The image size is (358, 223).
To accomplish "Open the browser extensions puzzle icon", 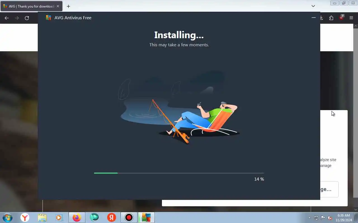I will [x=331, y=18].
